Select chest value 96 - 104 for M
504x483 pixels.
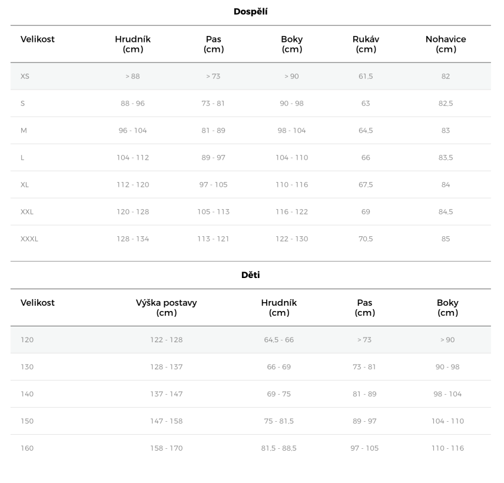[132, 131]
